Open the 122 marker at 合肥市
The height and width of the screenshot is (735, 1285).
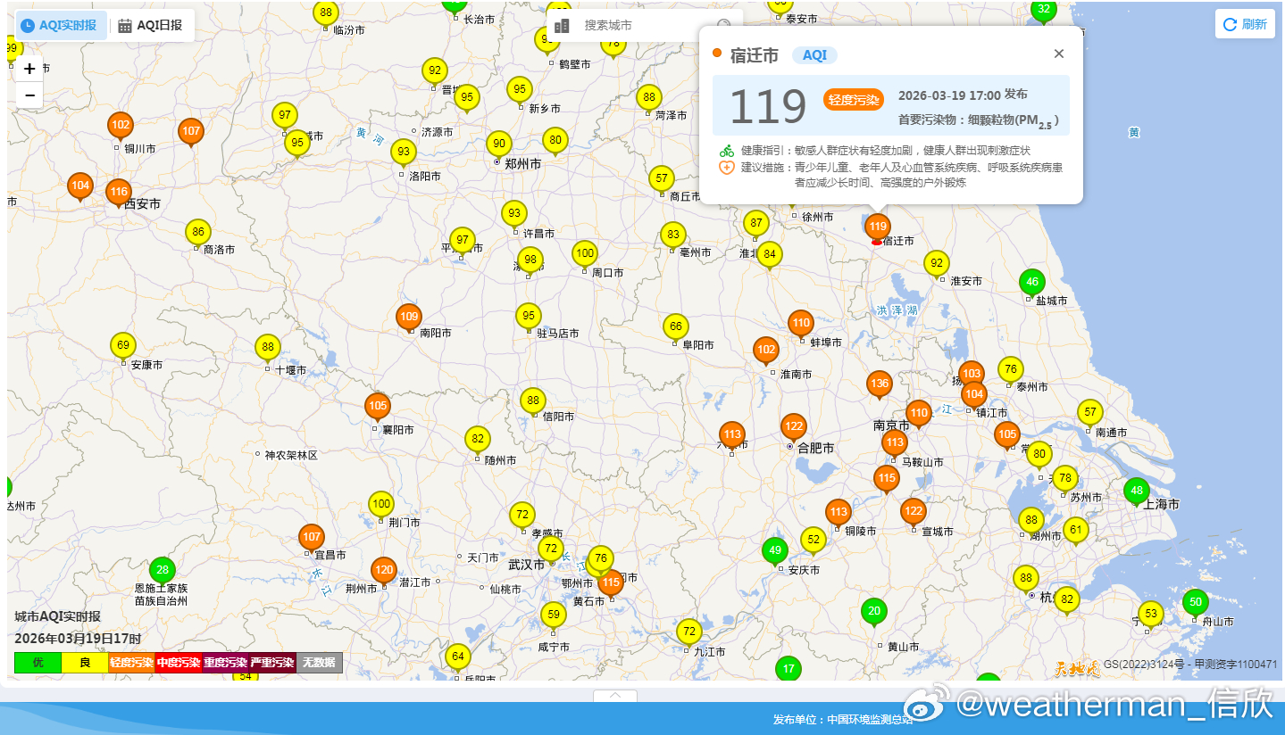[x=794, y=428]
